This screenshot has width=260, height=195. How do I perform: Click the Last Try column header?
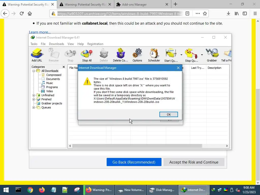pos(198,68)
